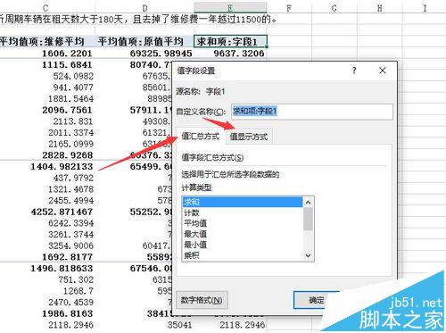Select 求和 in the calculation list
The width and height of the screenshot is (446, 333).
point(243,202)
